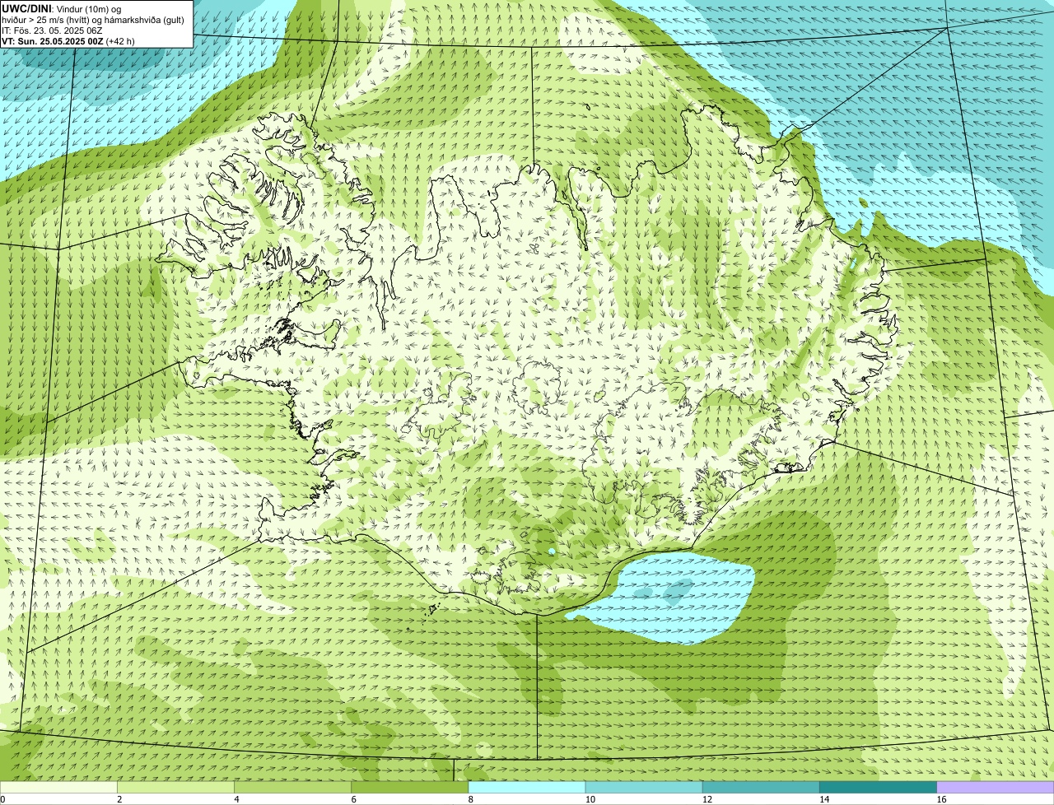Click the '(+42 h)' forecast offset text
The image size is (1054, 805).
(x=120, y=40)
